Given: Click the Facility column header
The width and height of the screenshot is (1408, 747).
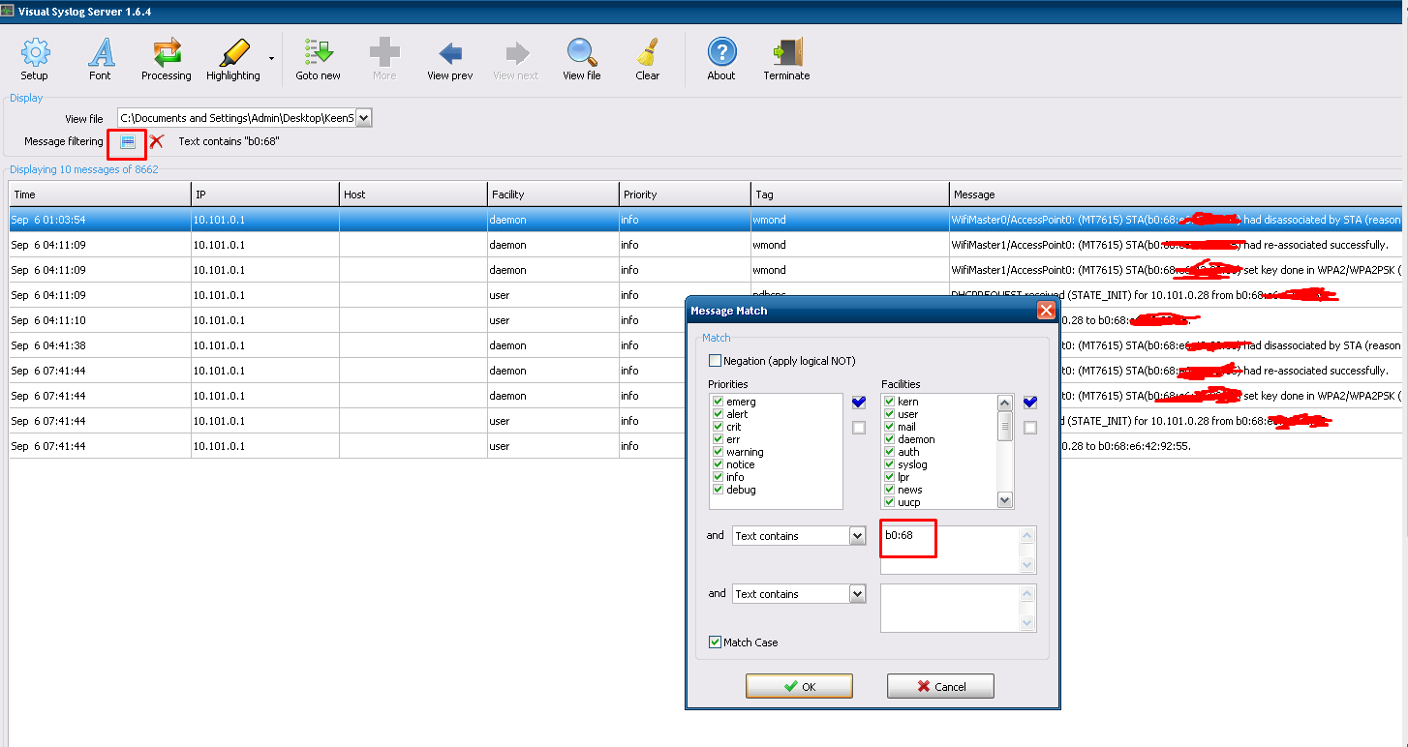Looking at the screenshot, I should [x=553, y=194].
